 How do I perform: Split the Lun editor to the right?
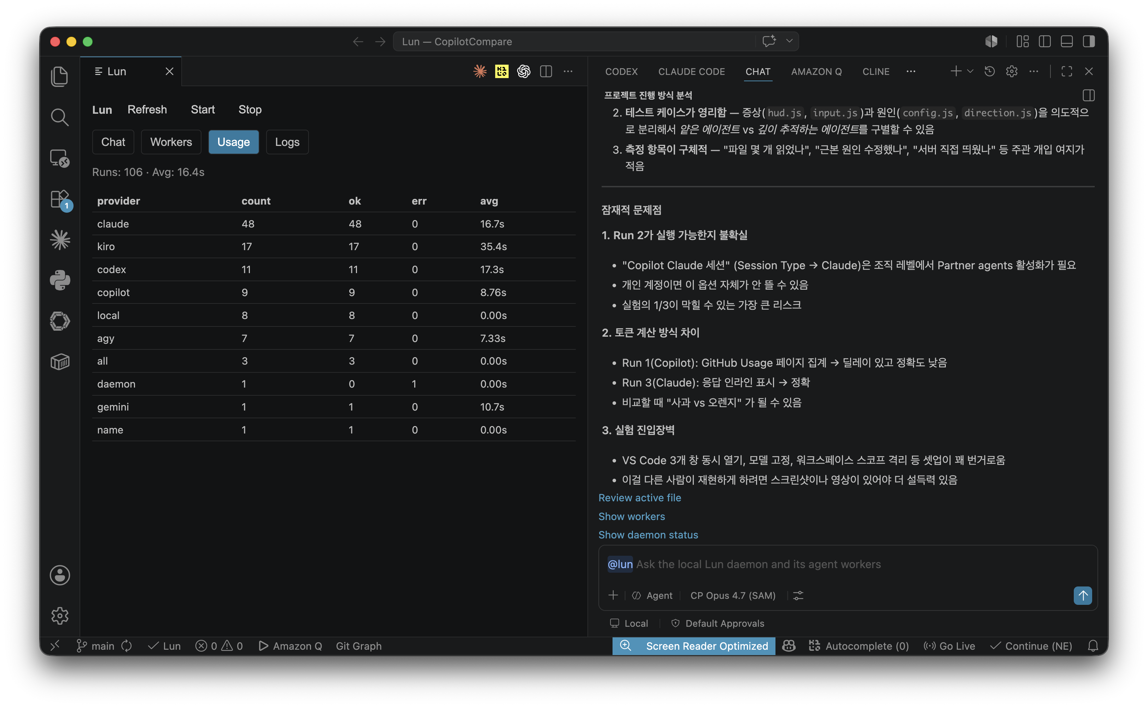pyautogui.click(x=546, y=71)
